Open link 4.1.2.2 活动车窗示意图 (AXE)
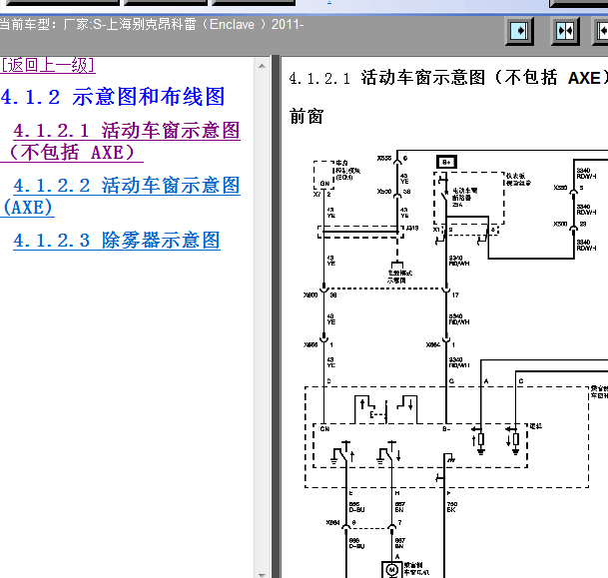Image resolution: width=608 pixels, height=578 pixels. pyautogui.click(x=121, y=196)
